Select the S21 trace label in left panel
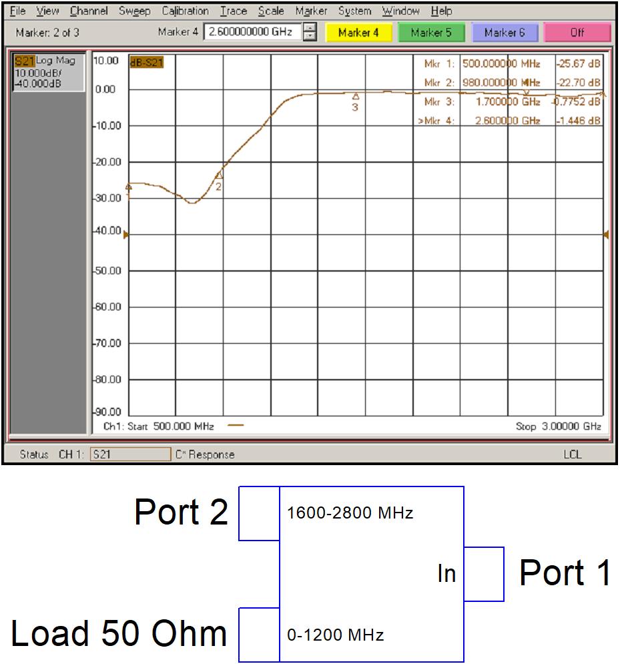This screenshot has width=620, height=664. [x=25, y=60]
